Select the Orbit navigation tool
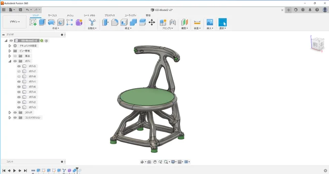This screenshot has height=174, width=329. 142,161
